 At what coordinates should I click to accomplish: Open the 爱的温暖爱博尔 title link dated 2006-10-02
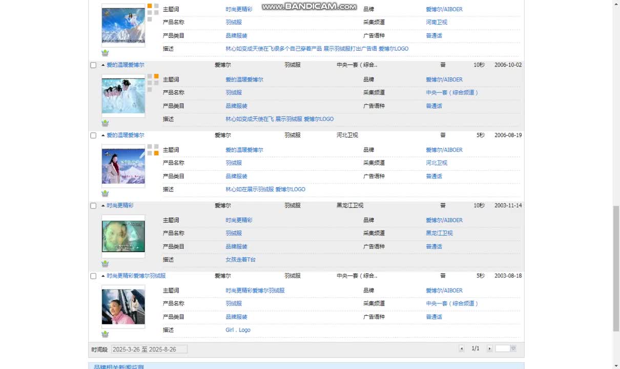point(126,65)
